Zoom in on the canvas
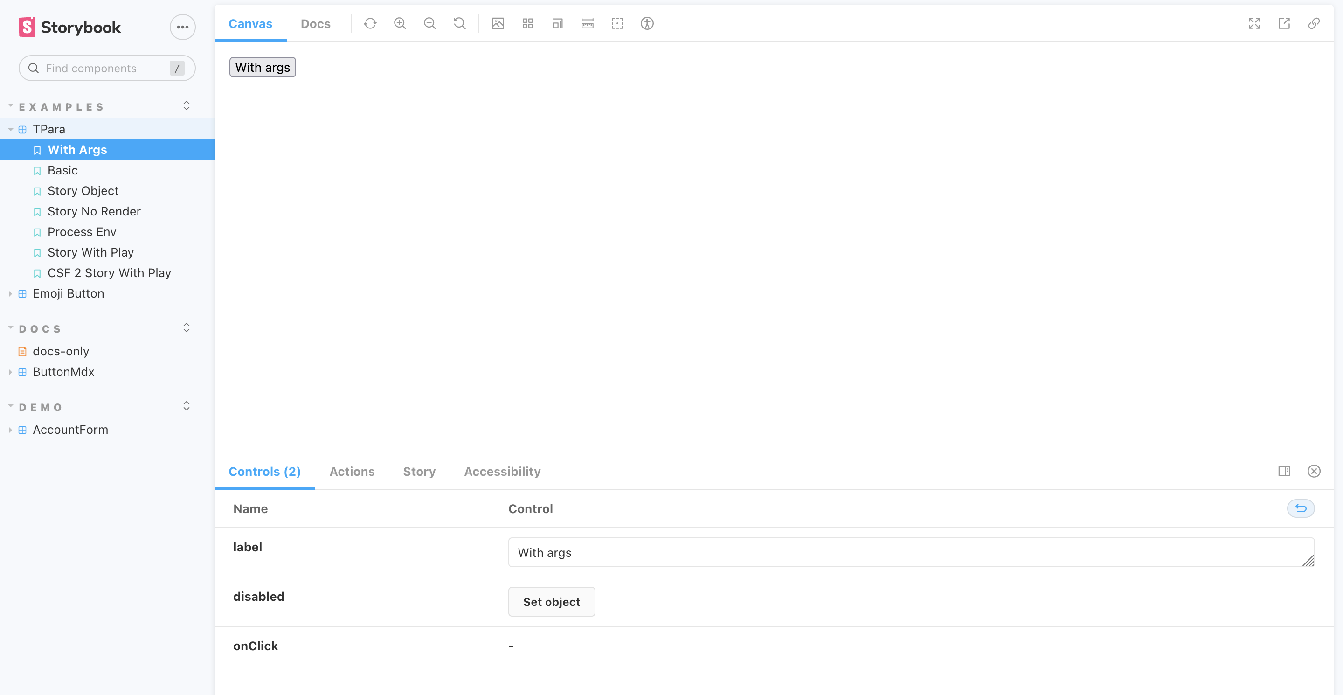 pyautogui.click(x=400, y=23)
